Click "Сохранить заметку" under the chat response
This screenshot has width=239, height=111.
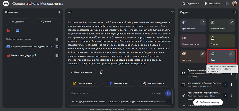point(82,72)
